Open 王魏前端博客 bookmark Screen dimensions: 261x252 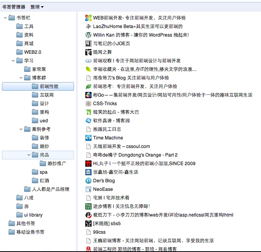pos(153,241)
